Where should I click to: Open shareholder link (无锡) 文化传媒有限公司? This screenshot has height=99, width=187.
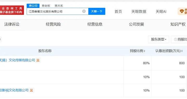[x=17, y=60]
